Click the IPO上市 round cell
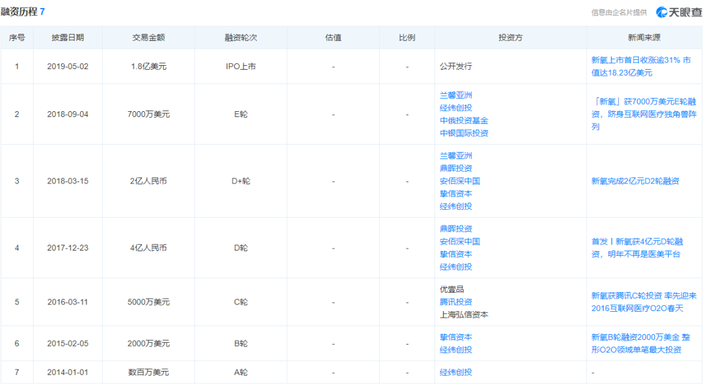 pos(241,66)
